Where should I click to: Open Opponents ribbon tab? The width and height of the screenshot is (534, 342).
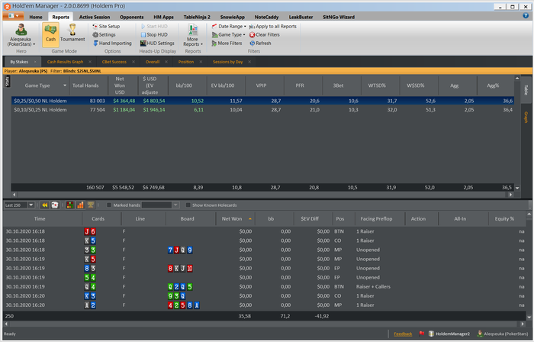tap(131, 17)
